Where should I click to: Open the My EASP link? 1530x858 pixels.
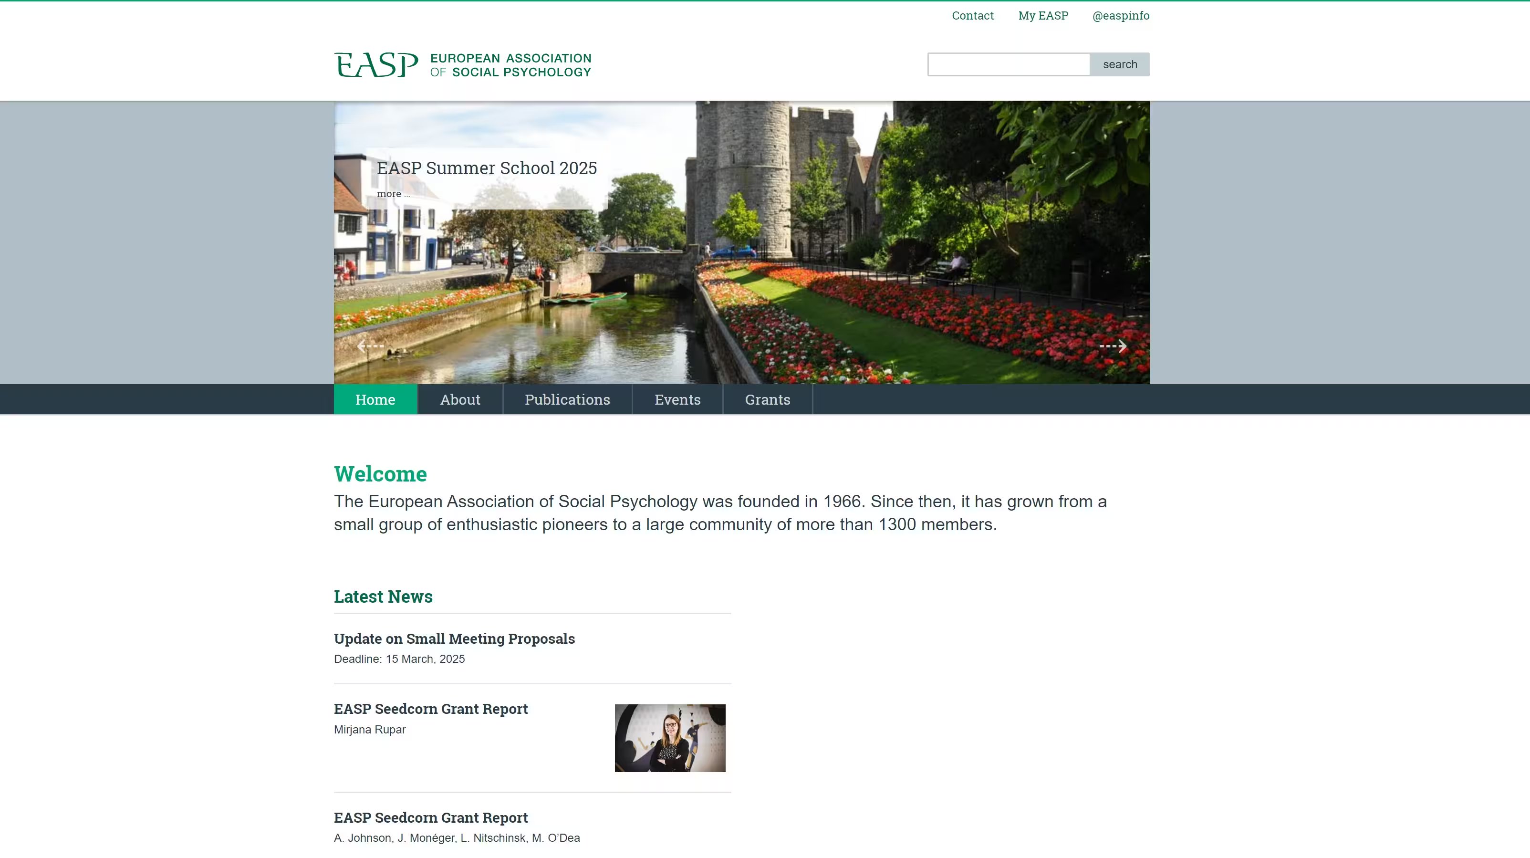1043,15
